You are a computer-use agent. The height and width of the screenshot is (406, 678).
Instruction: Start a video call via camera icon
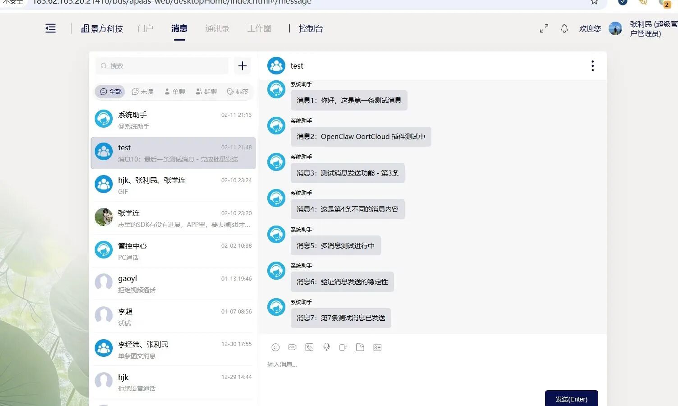[343, 347]
